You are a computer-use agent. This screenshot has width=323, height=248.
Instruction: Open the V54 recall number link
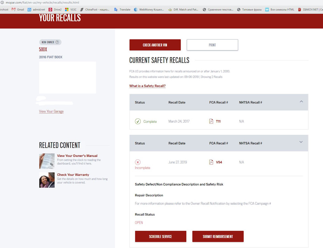tap(219, 162)
